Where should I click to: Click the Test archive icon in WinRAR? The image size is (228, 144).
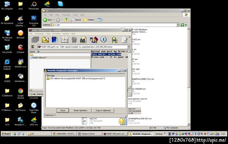55,40
